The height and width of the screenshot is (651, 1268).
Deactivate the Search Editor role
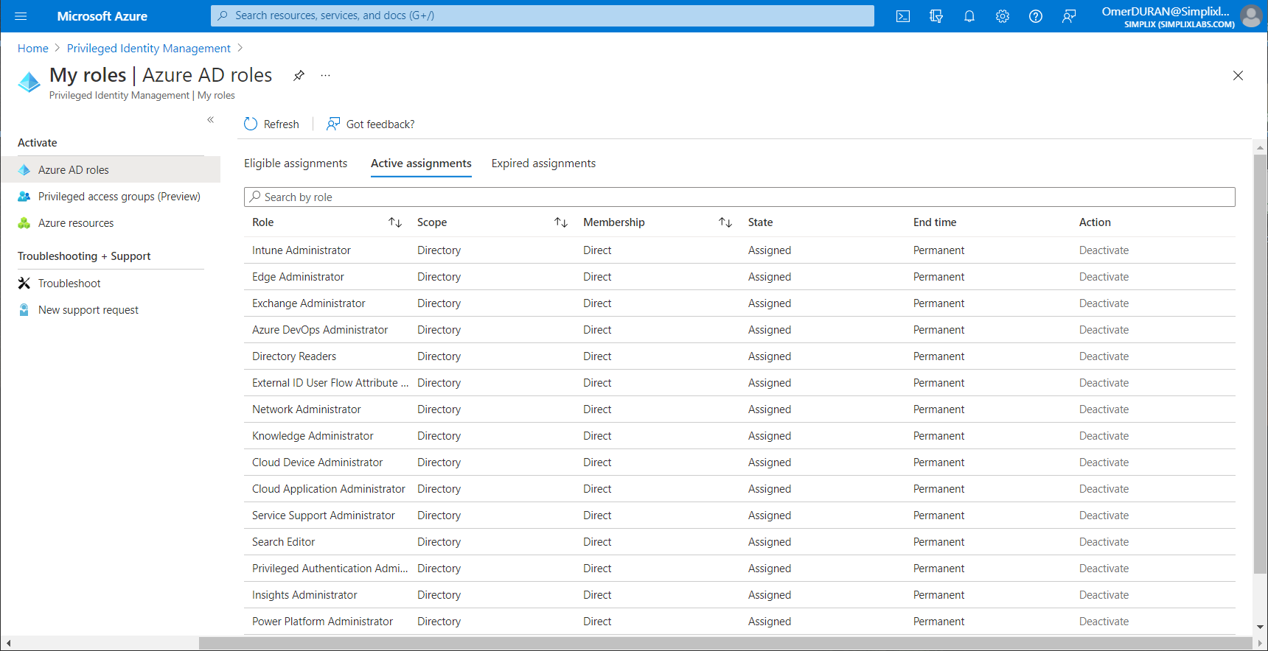pyautogui.click(x=1104, y=542)
